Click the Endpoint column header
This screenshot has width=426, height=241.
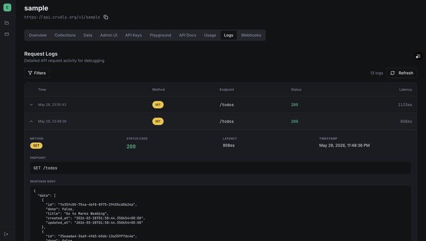[227, 90]
